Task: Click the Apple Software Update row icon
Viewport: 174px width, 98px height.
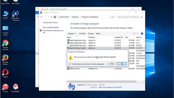Action: pos(68,48)
